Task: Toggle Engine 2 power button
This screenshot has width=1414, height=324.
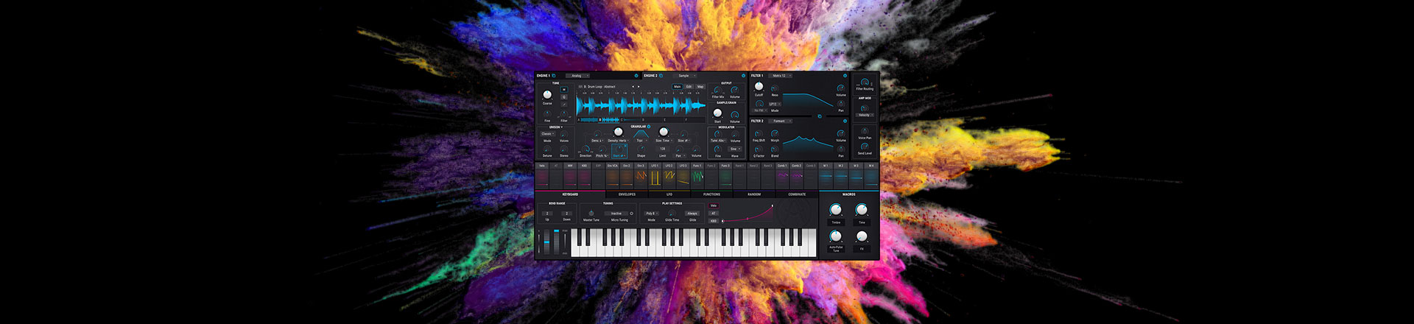Action: click(x=743, y=75)
